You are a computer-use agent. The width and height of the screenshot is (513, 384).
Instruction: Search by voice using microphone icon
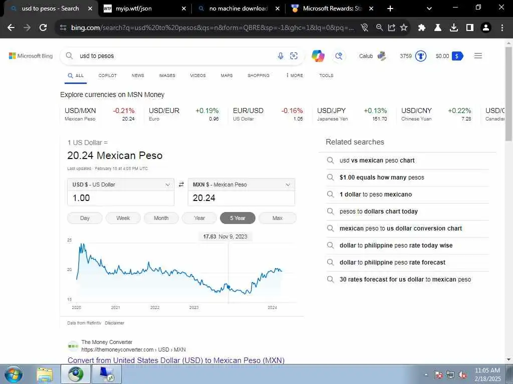tap(281, 56)
